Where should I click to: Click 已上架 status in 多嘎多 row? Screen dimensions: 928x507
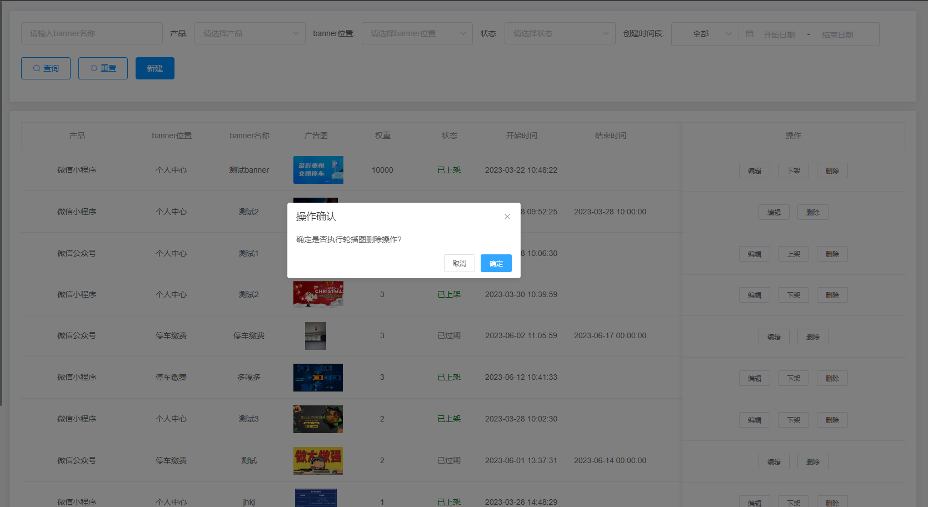tap(449, 377)
